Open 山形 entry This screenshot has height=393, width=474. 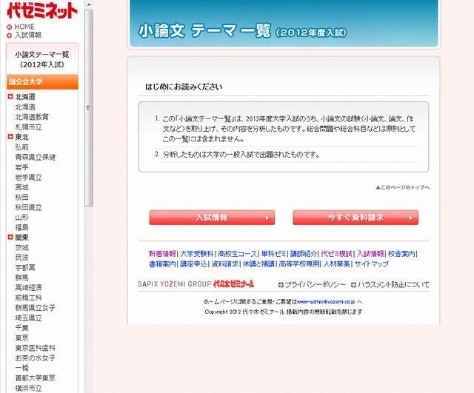click(x=21, y=218)
